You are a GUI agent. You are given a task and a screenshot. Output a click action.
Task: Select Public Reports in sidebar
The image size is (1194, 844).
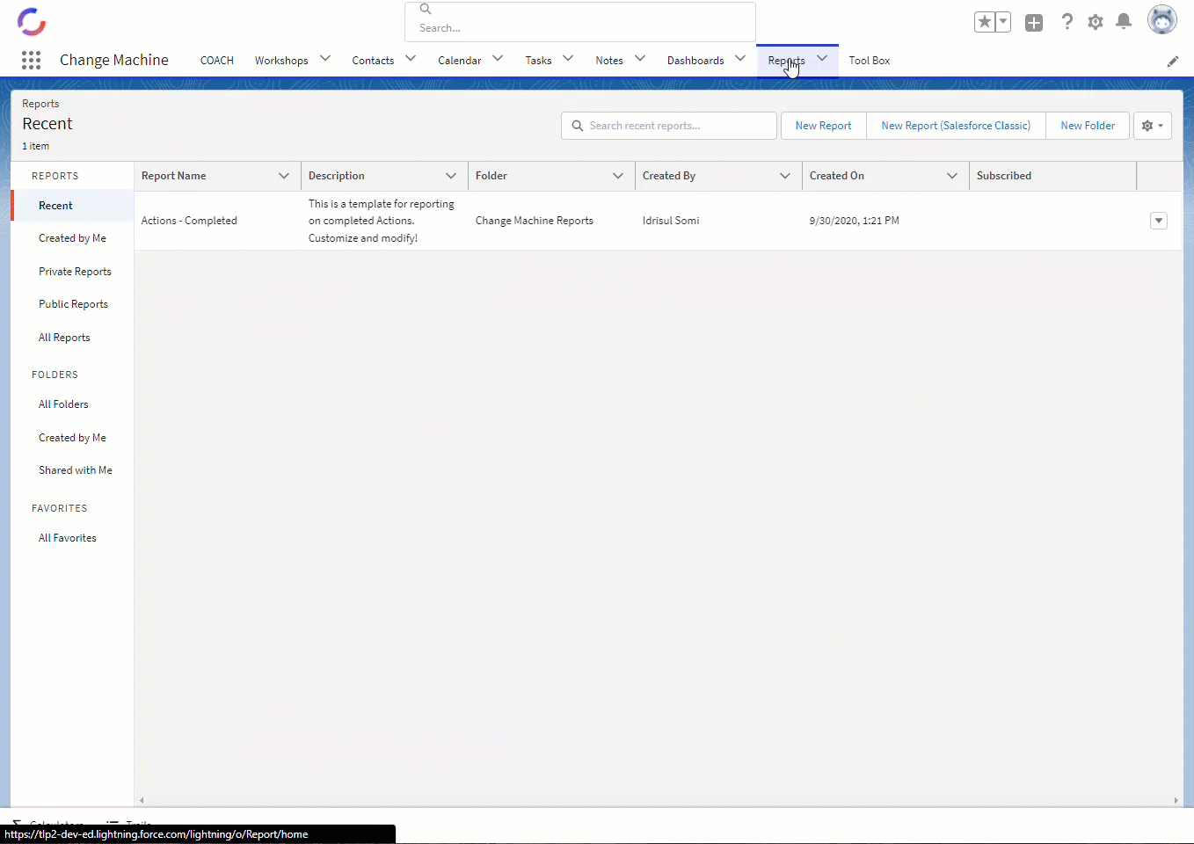[x=72, y=304]
